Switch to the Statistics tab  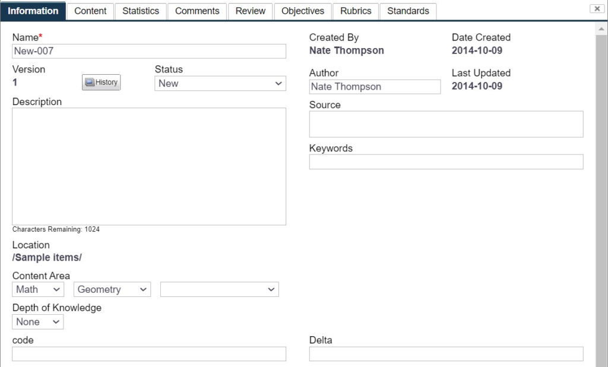(x=141, y=11)
